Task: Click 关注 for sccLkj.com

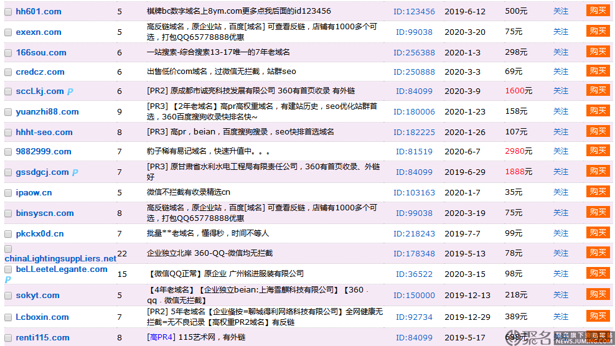Action: (560, 91)
